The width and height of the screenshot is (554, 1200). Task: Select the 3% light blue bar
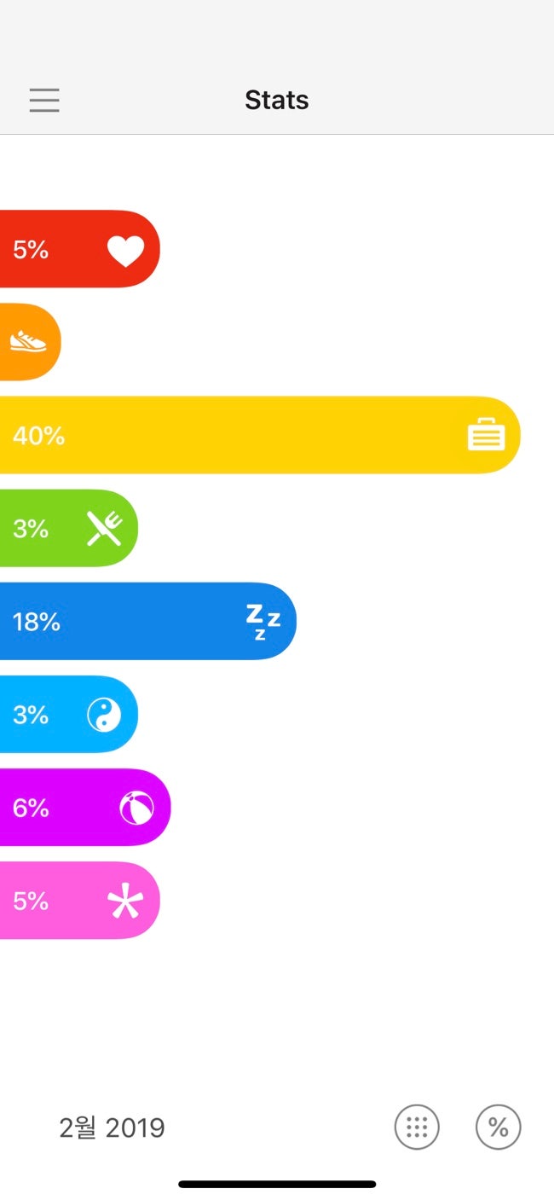pyautogui.click(x=69, y=715)
